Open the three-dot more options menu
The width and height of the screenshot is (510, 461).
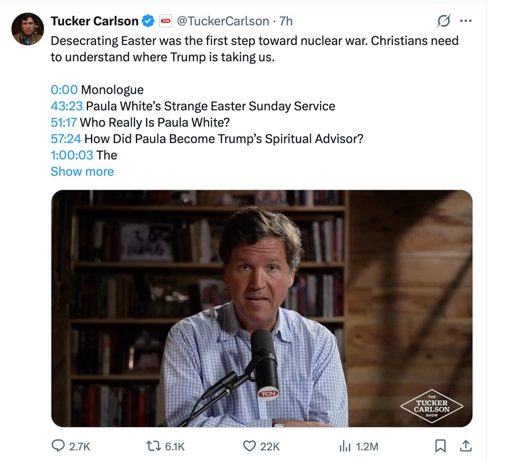click(x=466, y=21)
